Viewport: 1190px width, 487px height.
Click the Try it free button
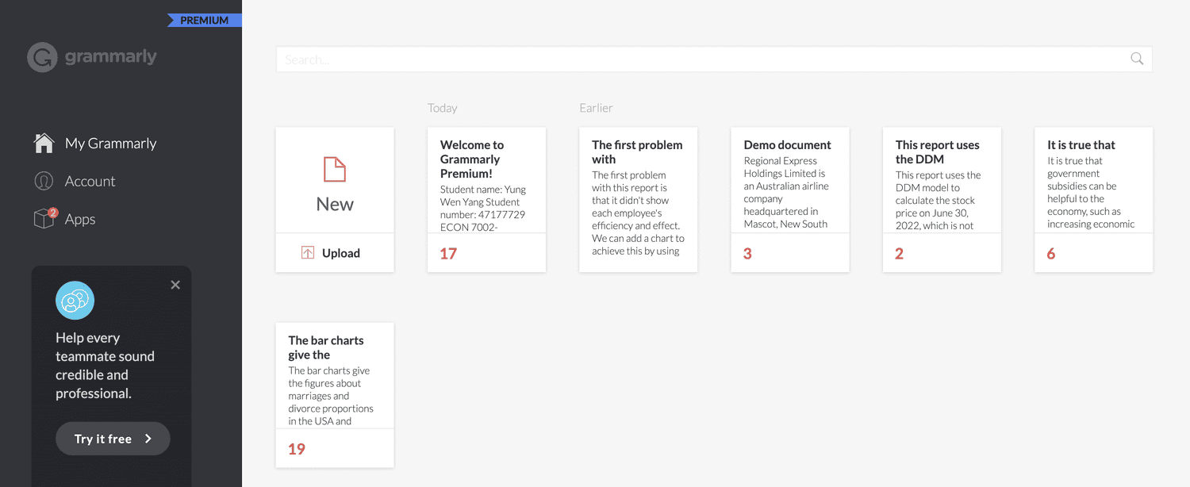(x=113, y=439)
